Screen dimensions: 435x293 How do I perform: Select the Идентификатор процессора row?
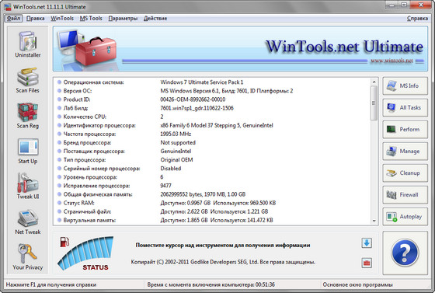pos(213,125)
